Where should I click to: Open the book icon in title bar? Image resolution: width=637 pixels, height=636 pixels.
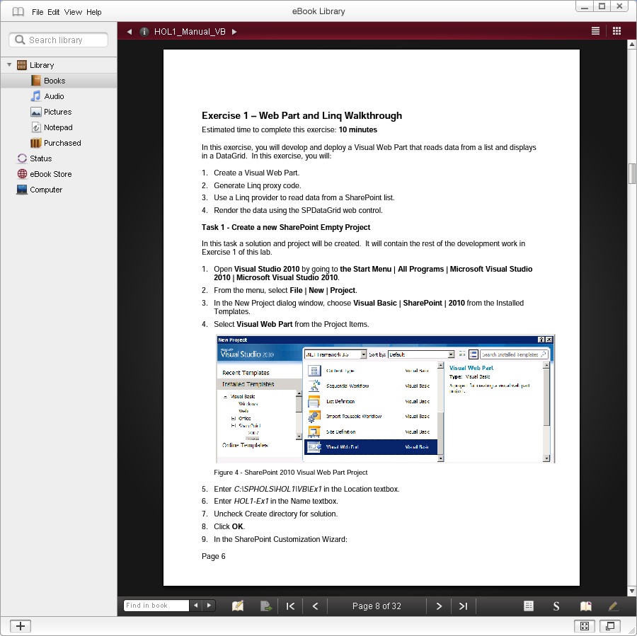click(x=18, y=12)
